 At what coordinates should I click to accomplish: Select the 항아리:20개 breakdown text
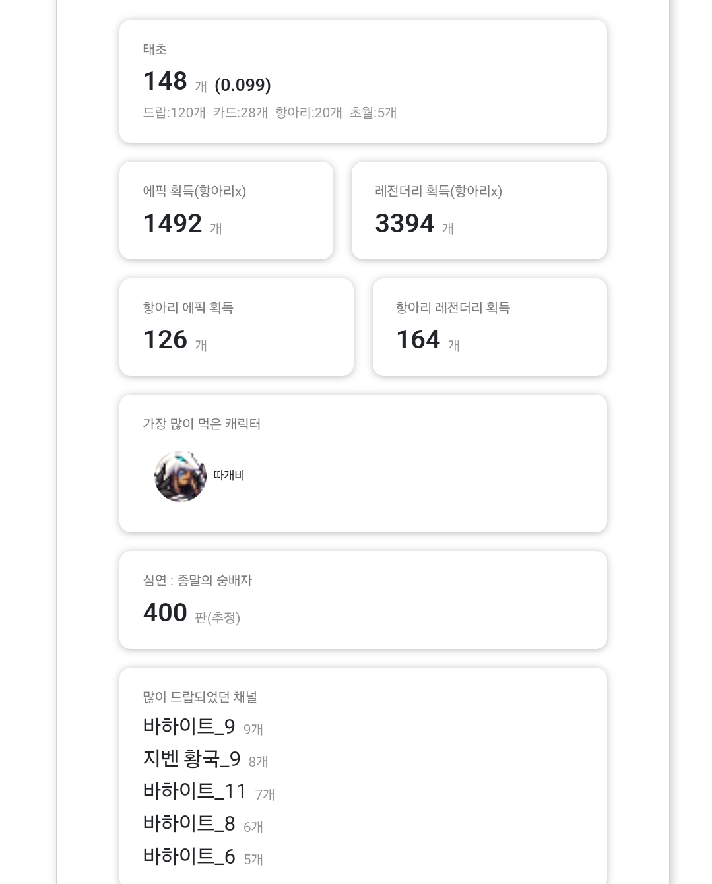[x=309, y=113]
